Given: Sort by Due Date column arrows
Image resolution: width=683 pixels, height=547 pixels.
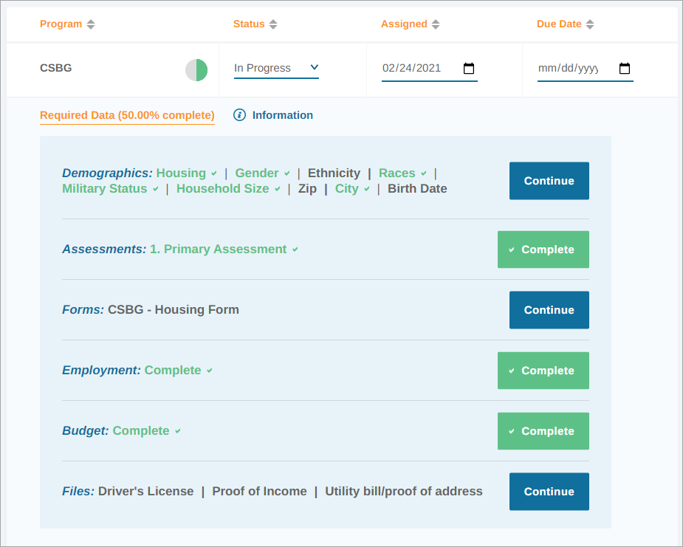Looking at the screenshot, I should pos(590,24).
